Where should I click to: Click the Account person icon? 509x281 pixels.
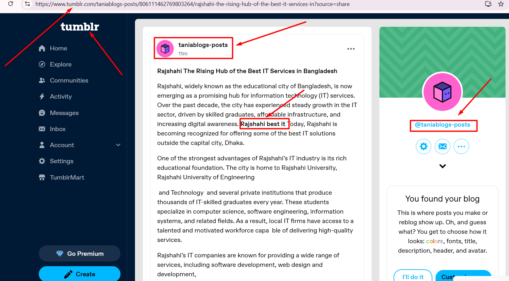42,145
